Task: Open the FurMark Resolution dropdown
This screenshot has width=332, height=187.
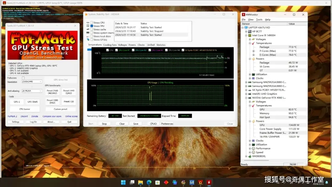Action: 32,82
